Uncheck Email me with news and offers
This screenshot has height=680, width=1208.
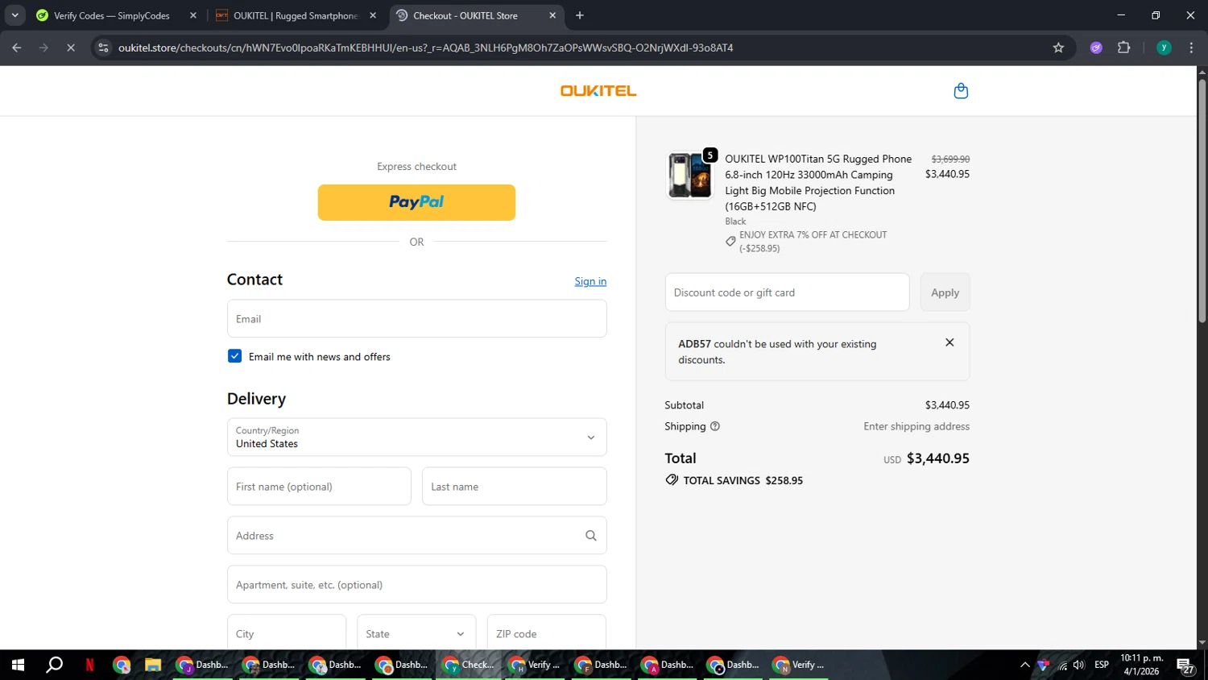click(234, 356)
